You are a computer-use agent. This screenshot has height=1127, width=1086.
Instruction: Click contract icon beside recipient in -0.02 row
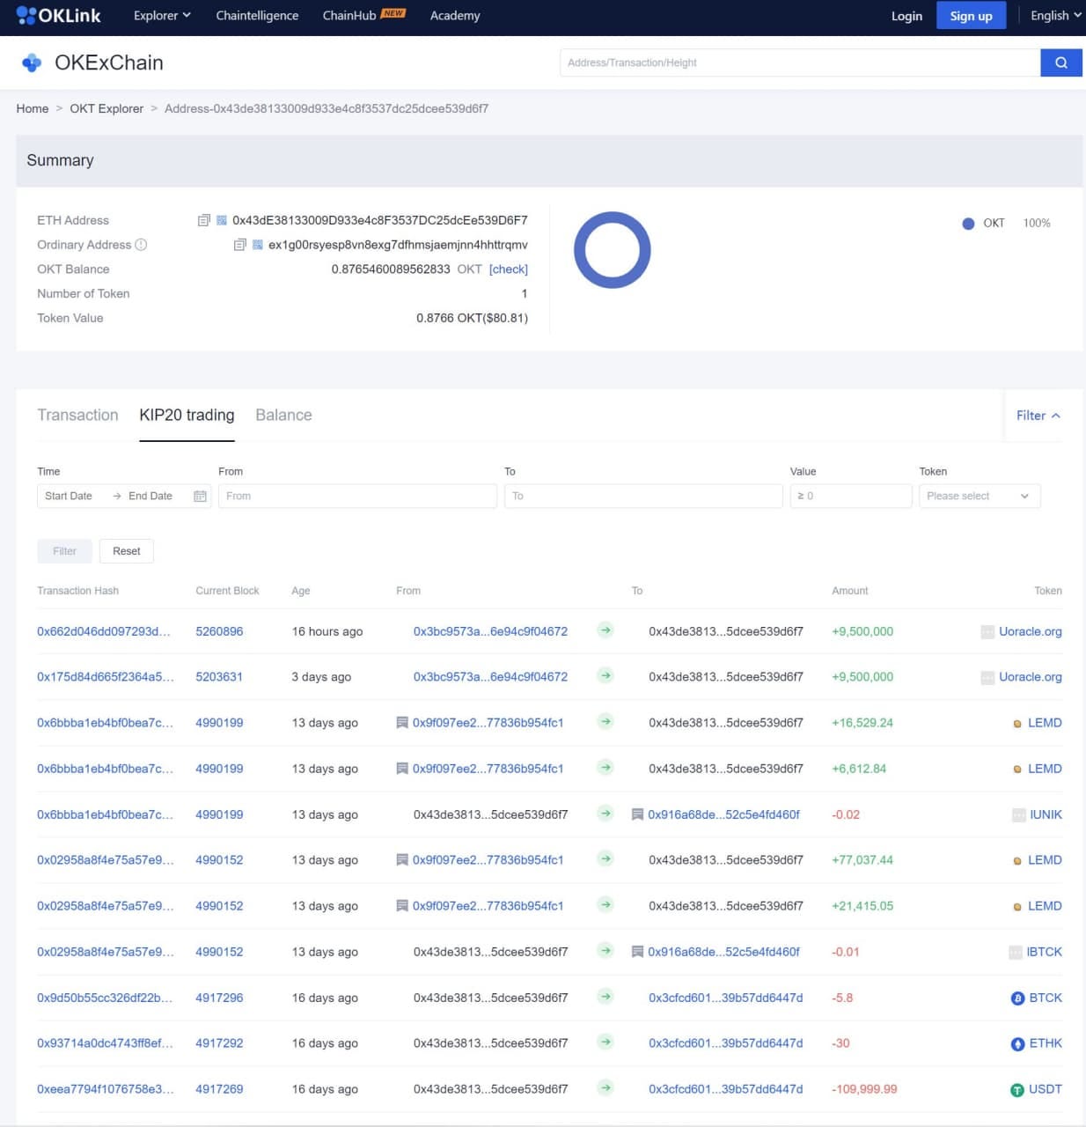click(637, 814)
